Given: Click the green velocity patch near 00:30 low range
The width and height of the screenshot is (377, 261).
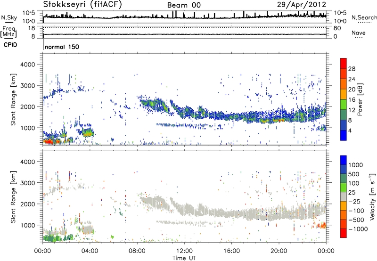Looking at the screenshot, I should 51,238.
